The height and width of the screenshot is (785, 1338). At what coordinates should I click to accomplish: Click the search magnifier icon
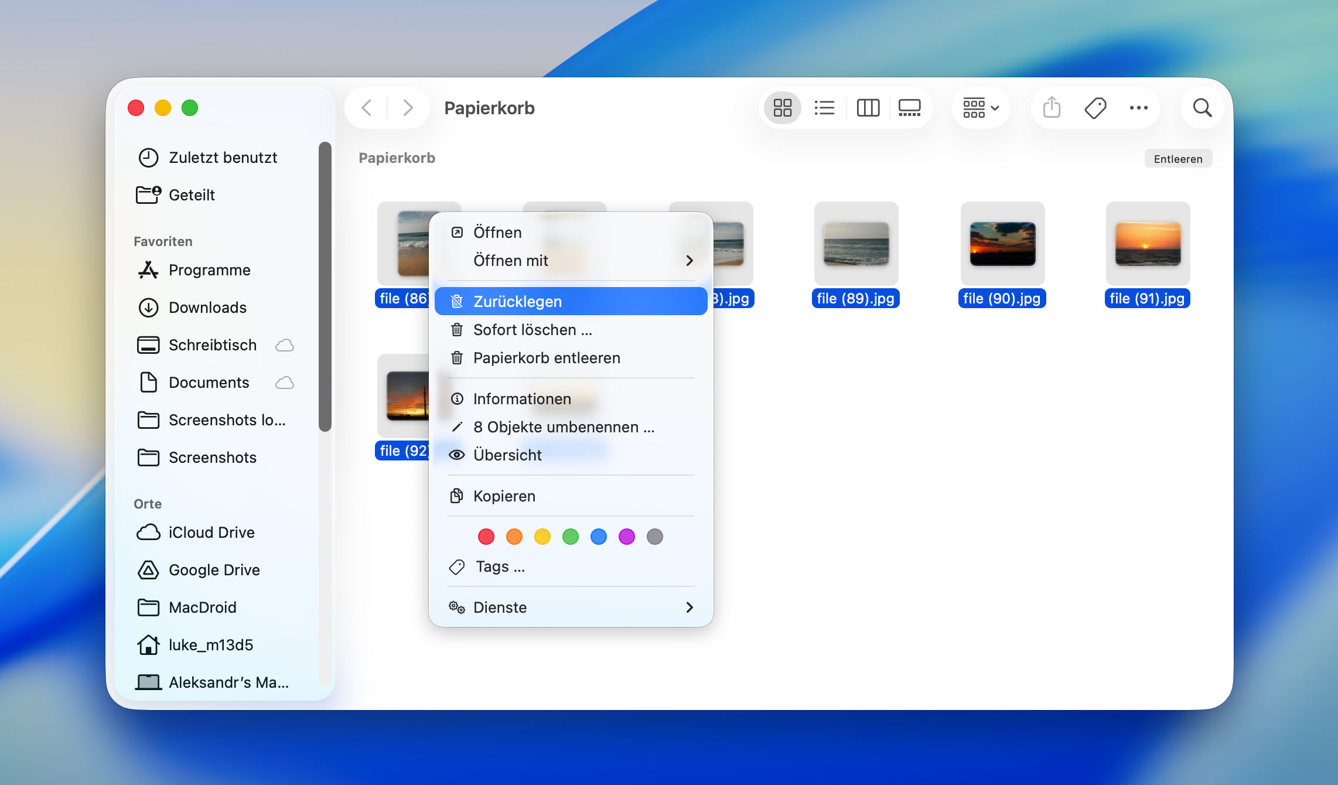point(1202,108)
